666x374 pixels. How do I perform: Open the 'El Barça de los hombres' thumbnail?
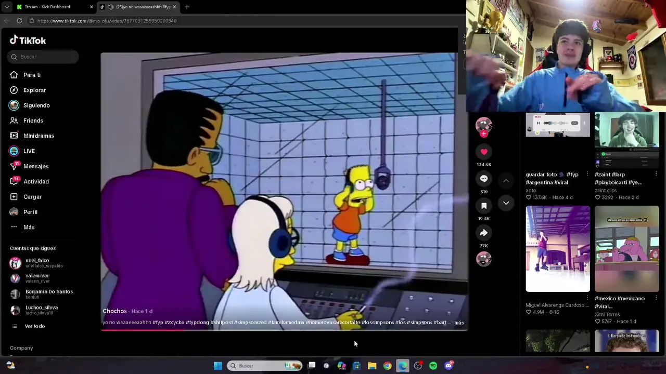tap(627, 341)
